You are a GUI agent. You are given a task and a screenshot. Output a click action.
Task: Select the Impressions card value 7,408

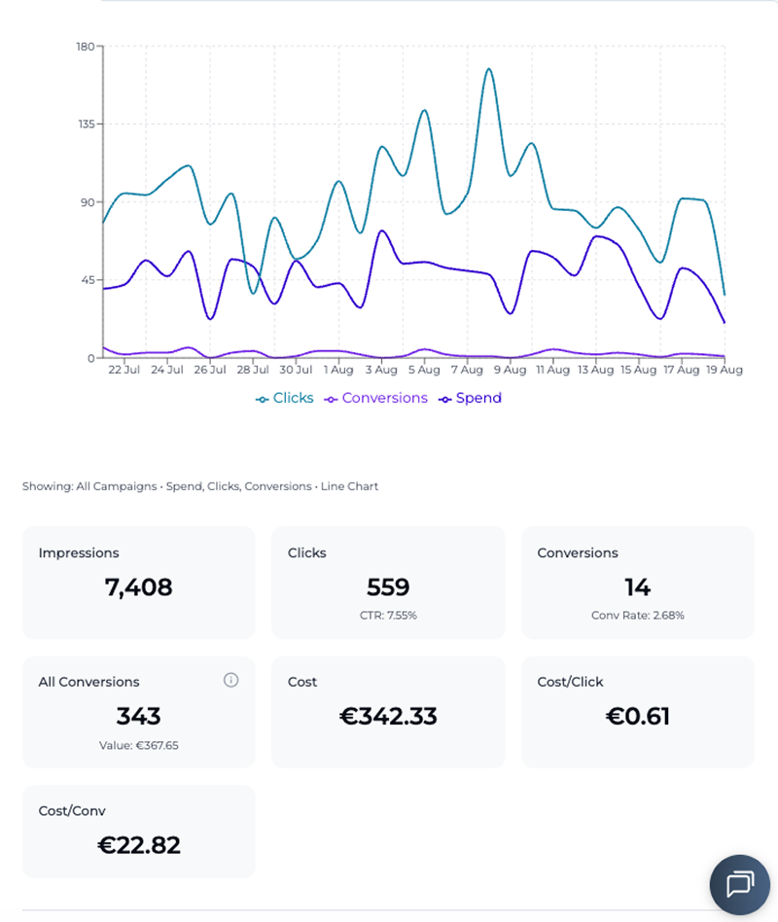(x=139, y=587)
